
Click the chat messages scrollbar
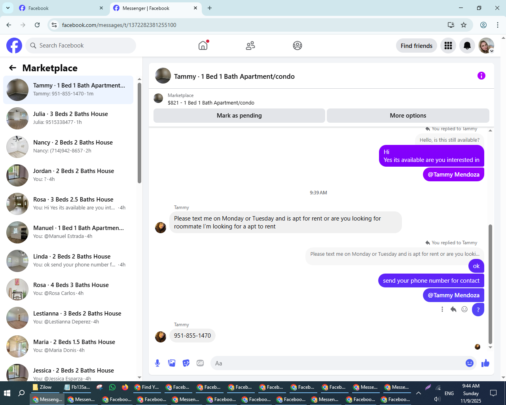tap(490, 284)
